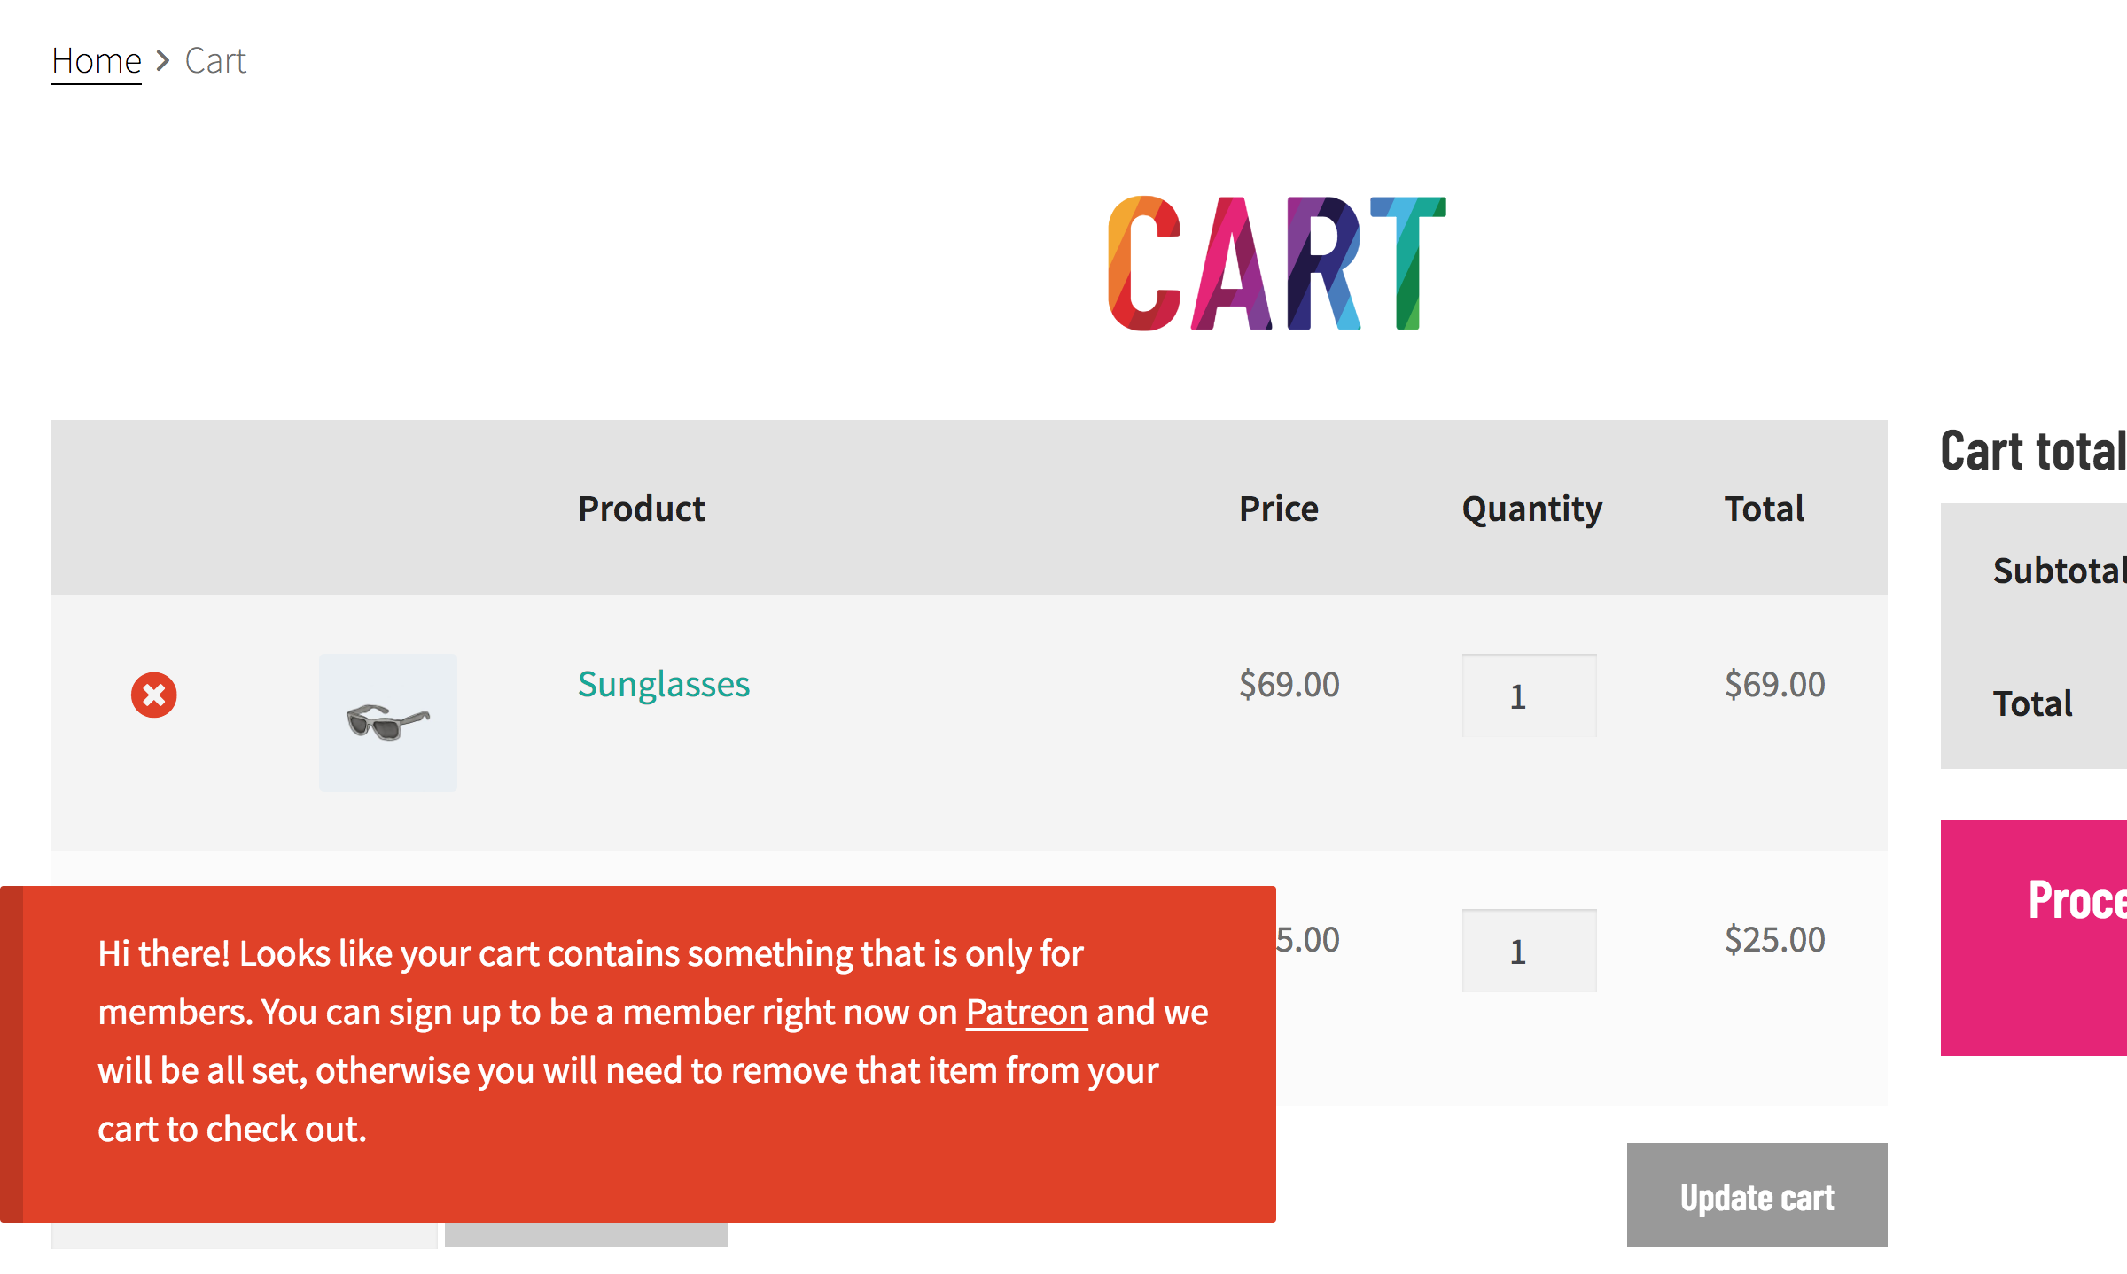Open the Sunglasses product link
The image size is (2127, 1274).
664,684
